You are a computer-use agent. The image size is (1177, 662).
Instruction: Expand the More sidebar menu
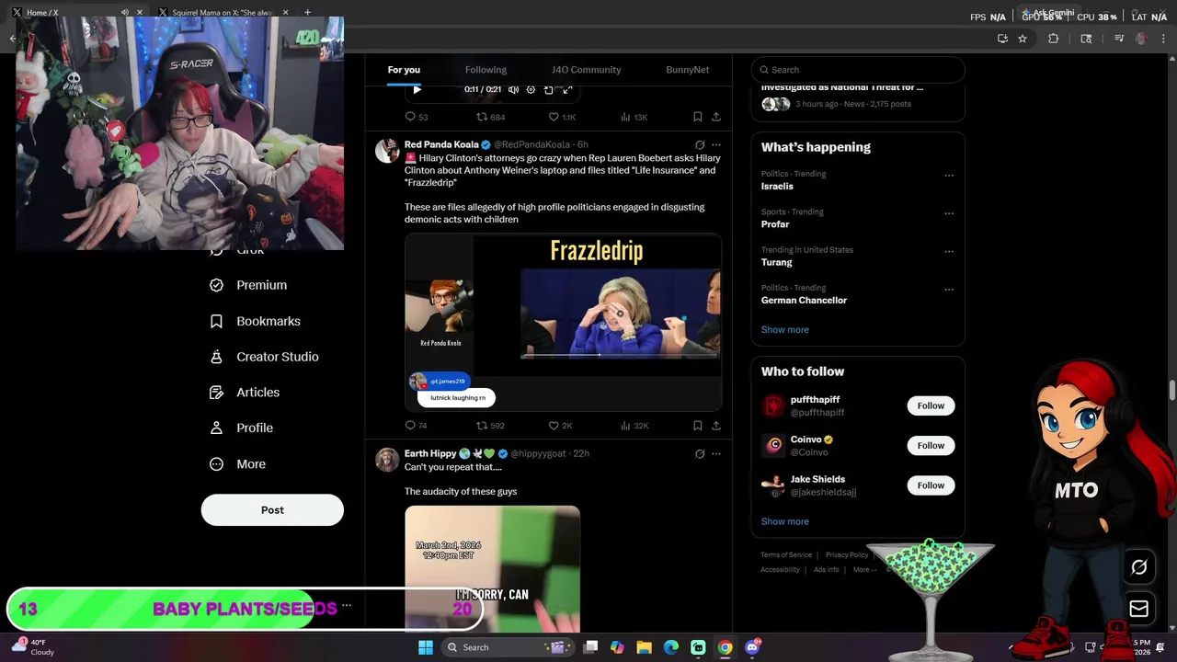237,464
